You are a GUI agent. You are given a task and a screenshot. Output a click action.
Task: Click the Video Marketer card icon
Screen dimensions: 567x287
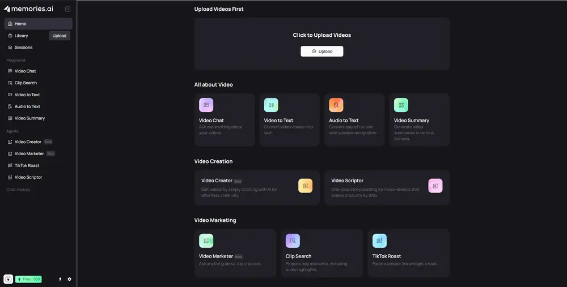[206, 241]
